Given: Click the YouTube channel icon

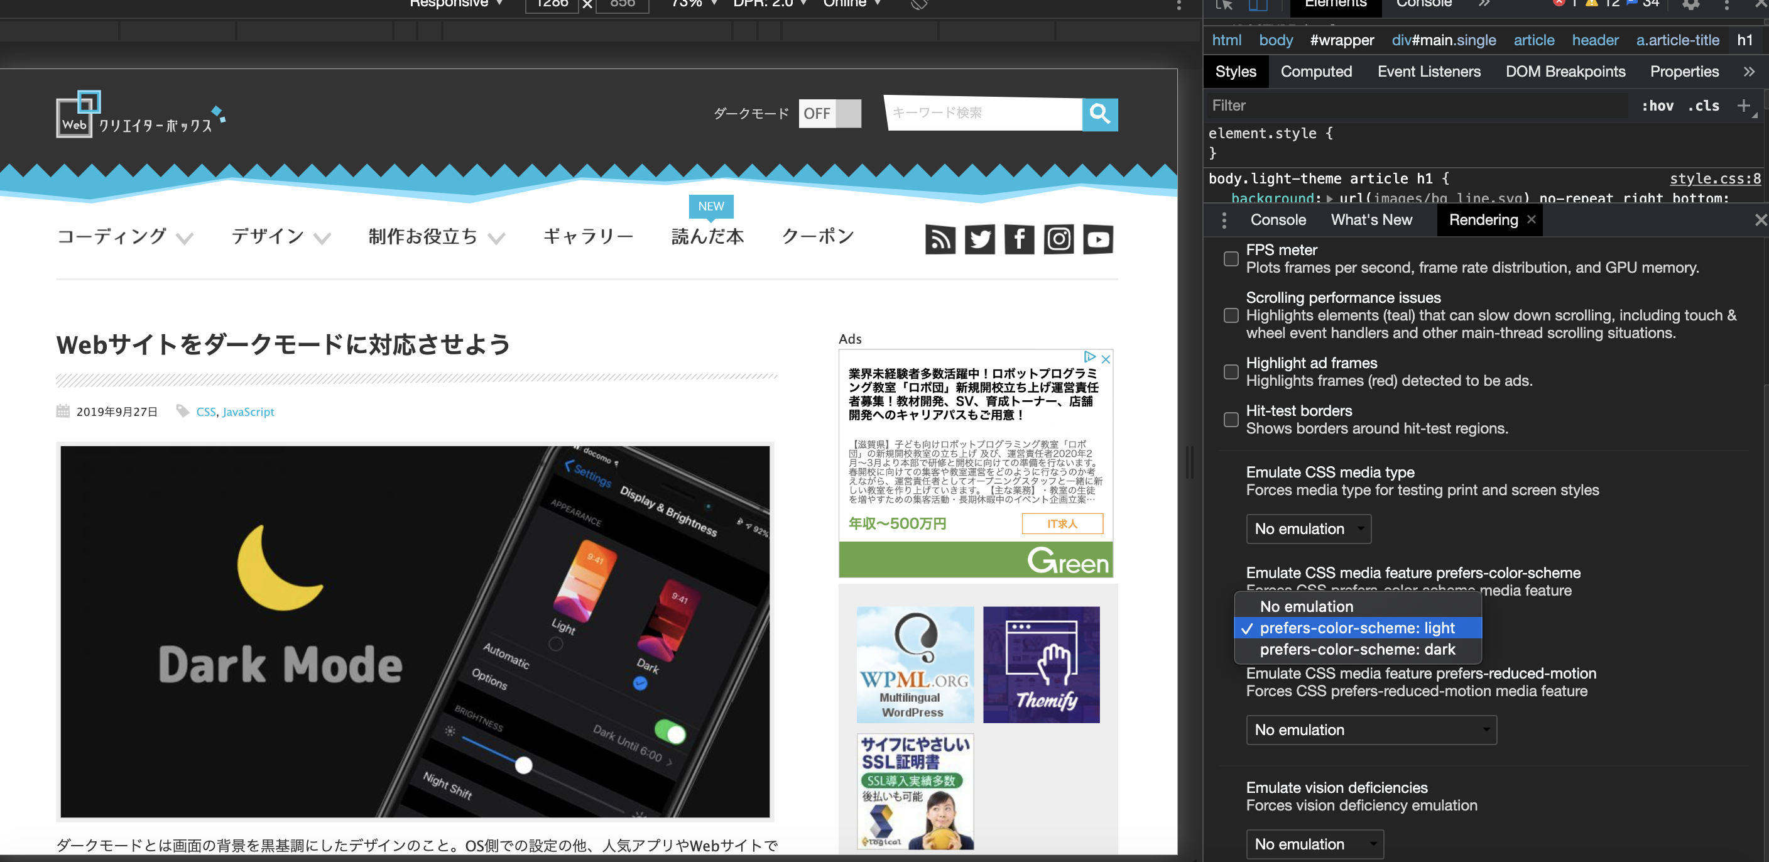Looking at the screenshot, I should [1098, 239].
